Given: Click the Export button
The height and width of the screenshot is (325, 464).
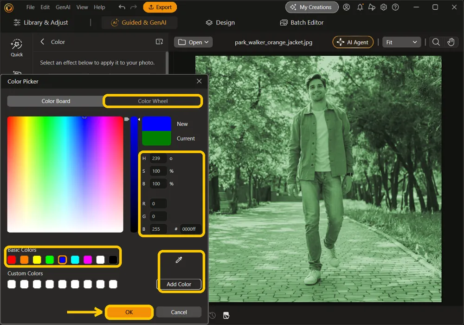Looking at the screenshot, I should pos(160,7).
